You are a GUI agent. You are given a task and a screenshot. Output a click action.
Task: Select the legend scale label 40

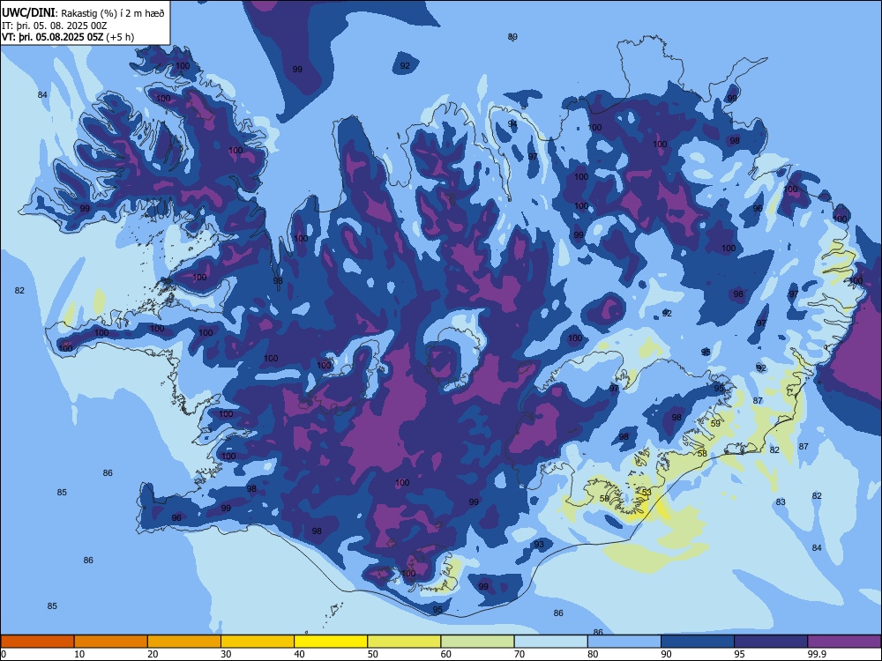(300, 654)
